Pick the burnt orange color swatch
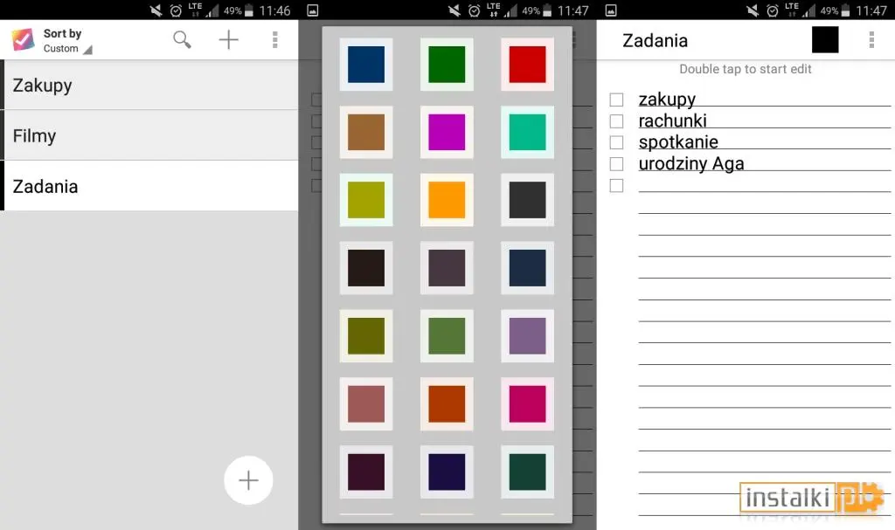The width and height of the screenshot is (895, 530). 447,403
